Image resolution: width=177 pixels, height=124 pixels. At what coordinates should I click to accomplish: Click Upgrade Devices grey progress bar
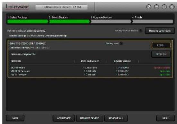(111, 21)
